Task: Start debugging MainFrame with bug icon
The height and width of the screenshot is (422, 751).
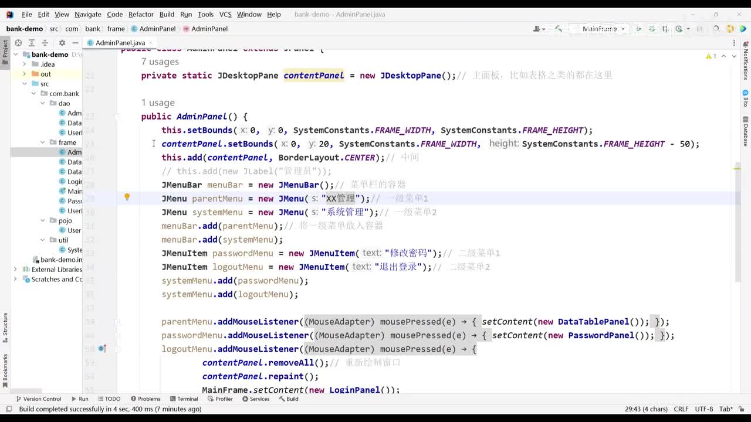Action: pos(652,29)
